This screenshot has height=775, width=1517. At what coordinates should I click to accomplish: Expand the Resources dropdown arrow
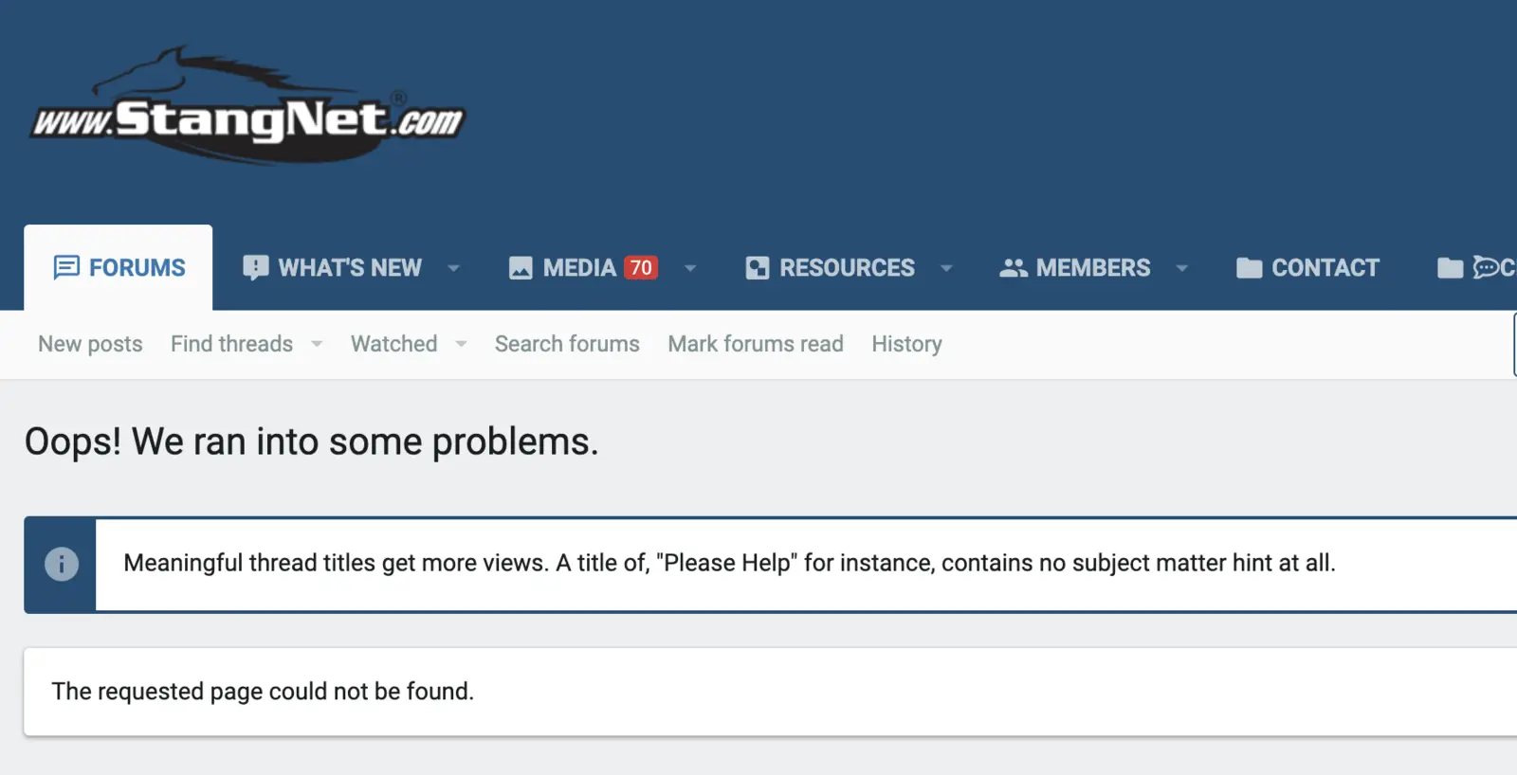coord(946,268)
